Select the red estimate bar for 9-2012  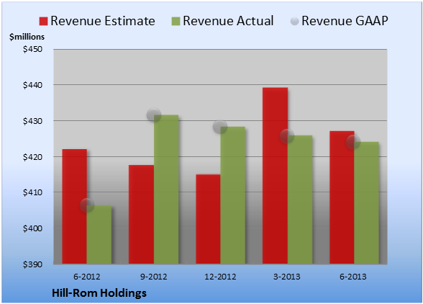pyautogui.click(x=141, y=214)
